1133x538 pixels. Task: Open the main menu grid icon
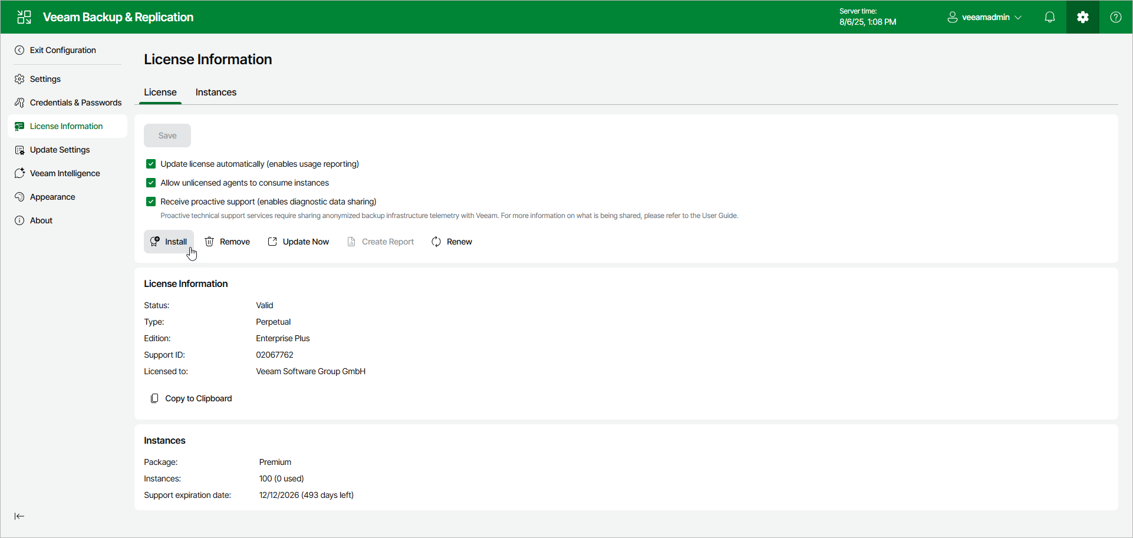24,17
